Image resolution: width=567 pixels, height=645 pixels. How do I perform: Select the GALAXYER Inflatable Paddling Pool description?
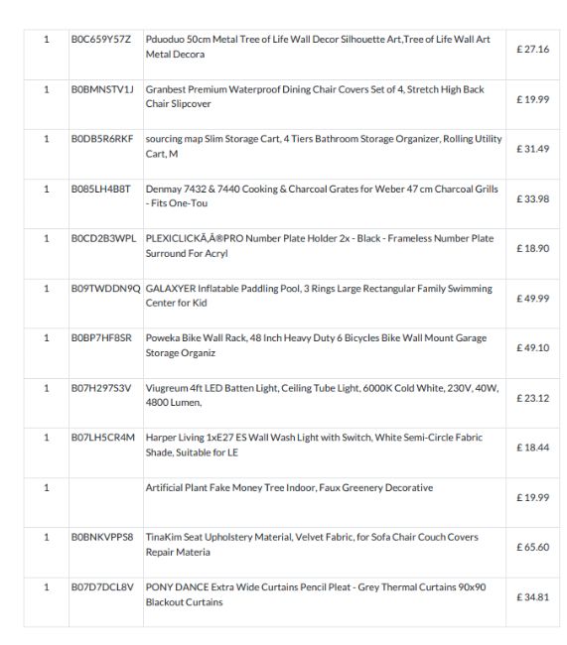tap(319, 296)
